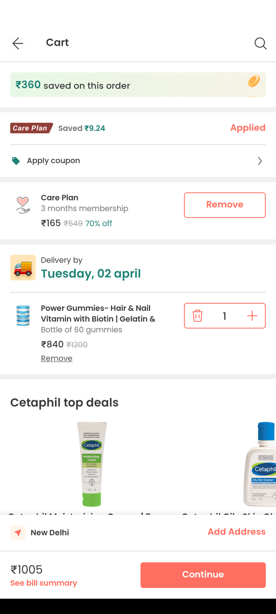The width and height of the screenshot is (276, 614).
Task: Tap the delivery truck icon
Action: (23, 268)
